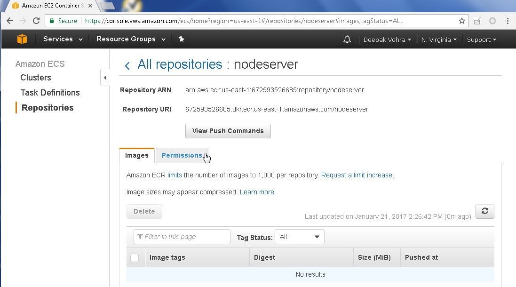Viewport: 516px width, 287px height.
Task: Follow the ECR limits link
Action: point(175,175)
